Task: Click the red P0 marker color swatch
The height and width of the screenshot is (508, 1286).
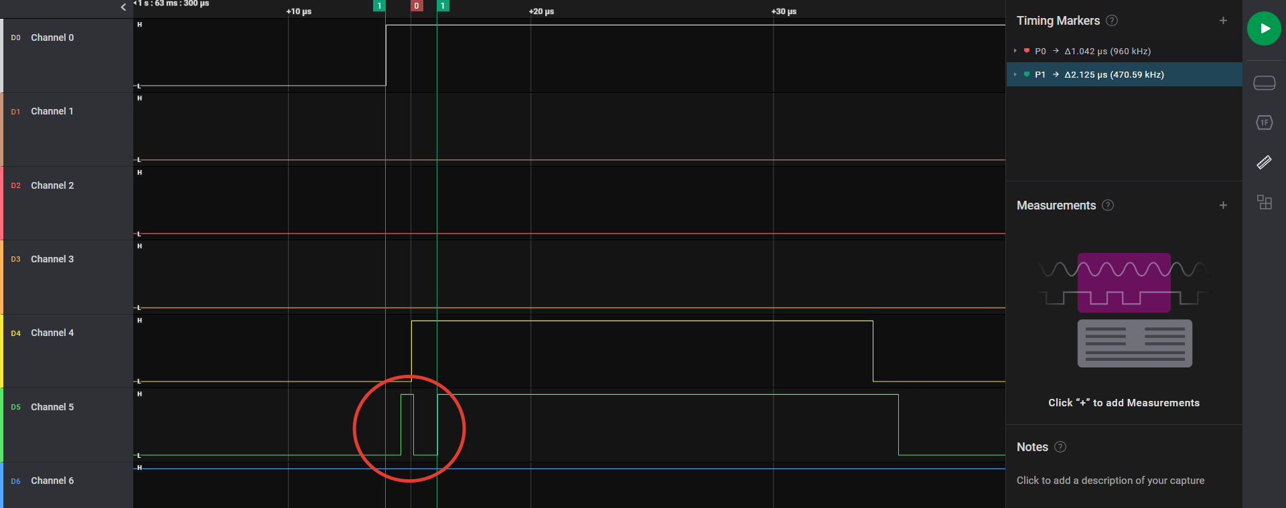Action: click(1027, 51)
